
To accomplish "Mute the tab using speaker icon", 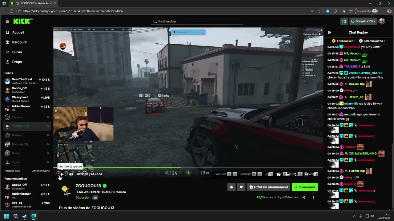I will coord(17,3).
